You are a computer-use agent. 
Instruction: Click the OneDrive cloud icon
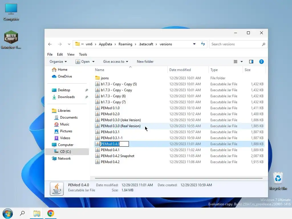[54, 76]
